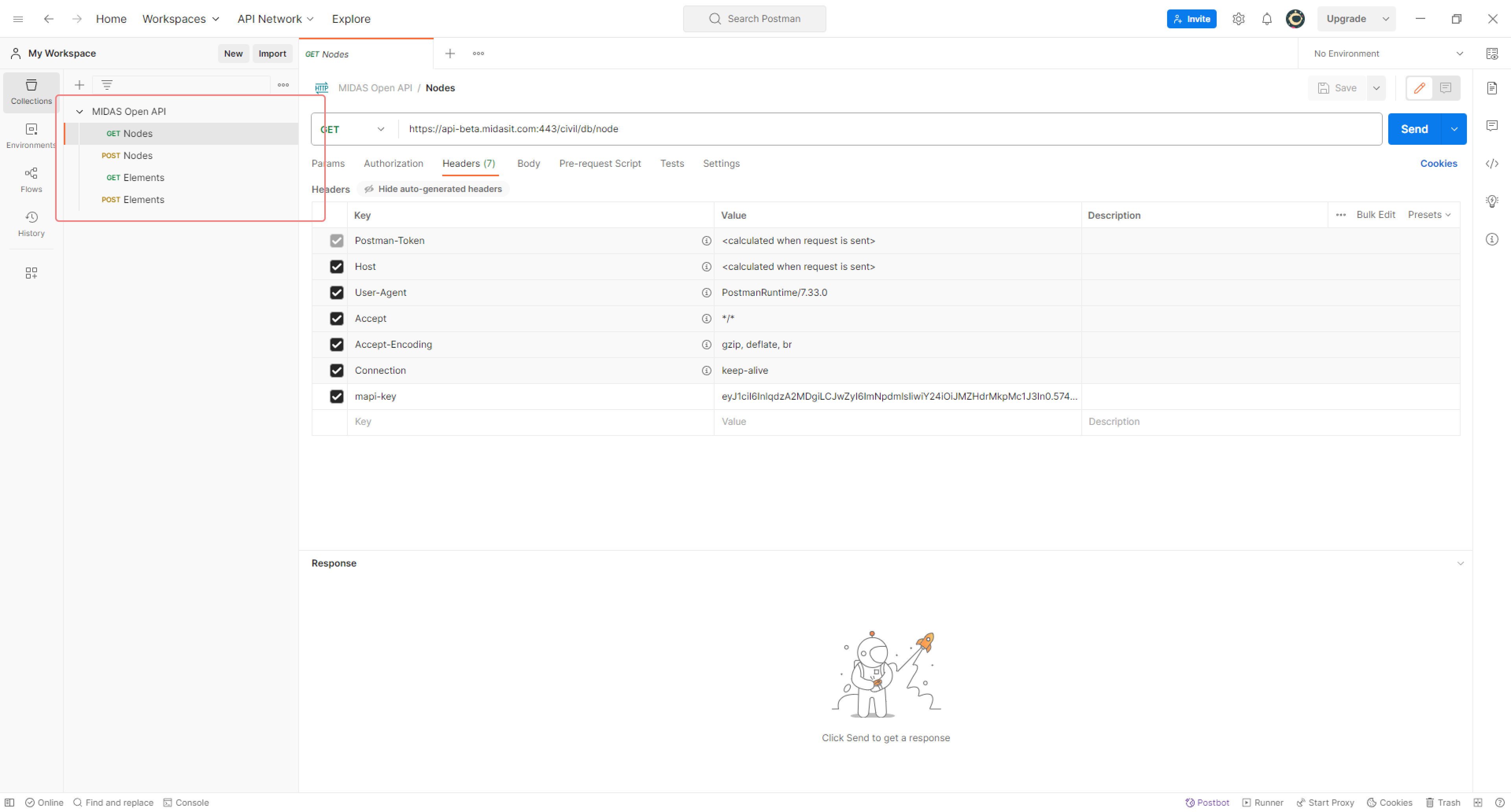Uncheck the mapi-key header checkbox

point(336,396)
